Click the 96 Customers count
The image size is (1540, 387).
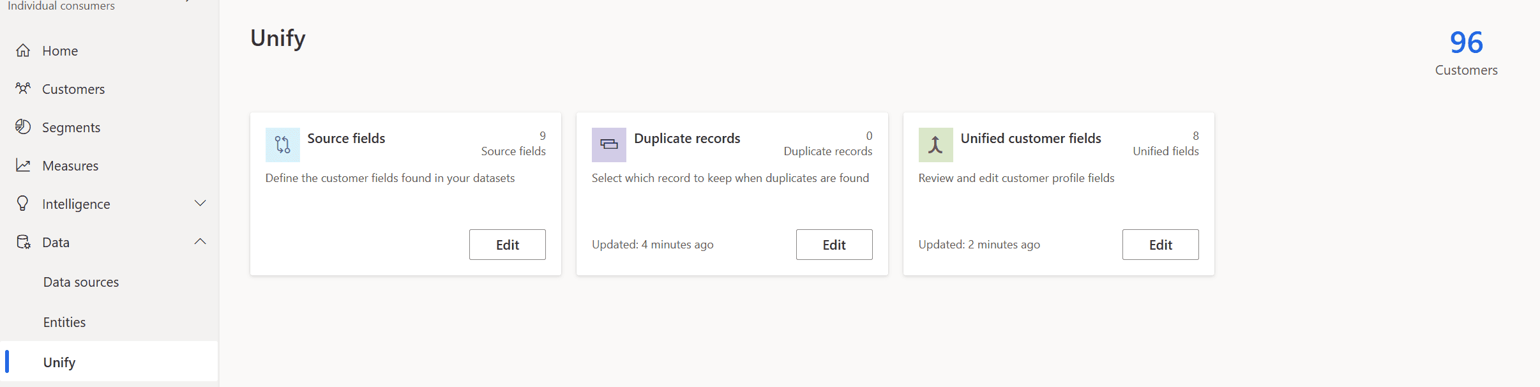(1466, 43)
